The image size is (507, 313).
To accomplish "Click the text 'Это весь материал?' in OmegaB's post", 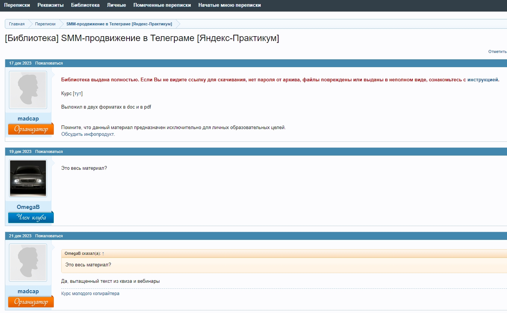I will point(84,168).
